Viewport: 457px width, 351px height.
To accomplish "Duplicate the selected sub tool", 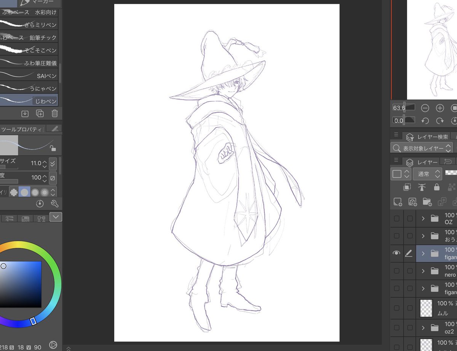I will click(x=40, y=113).
